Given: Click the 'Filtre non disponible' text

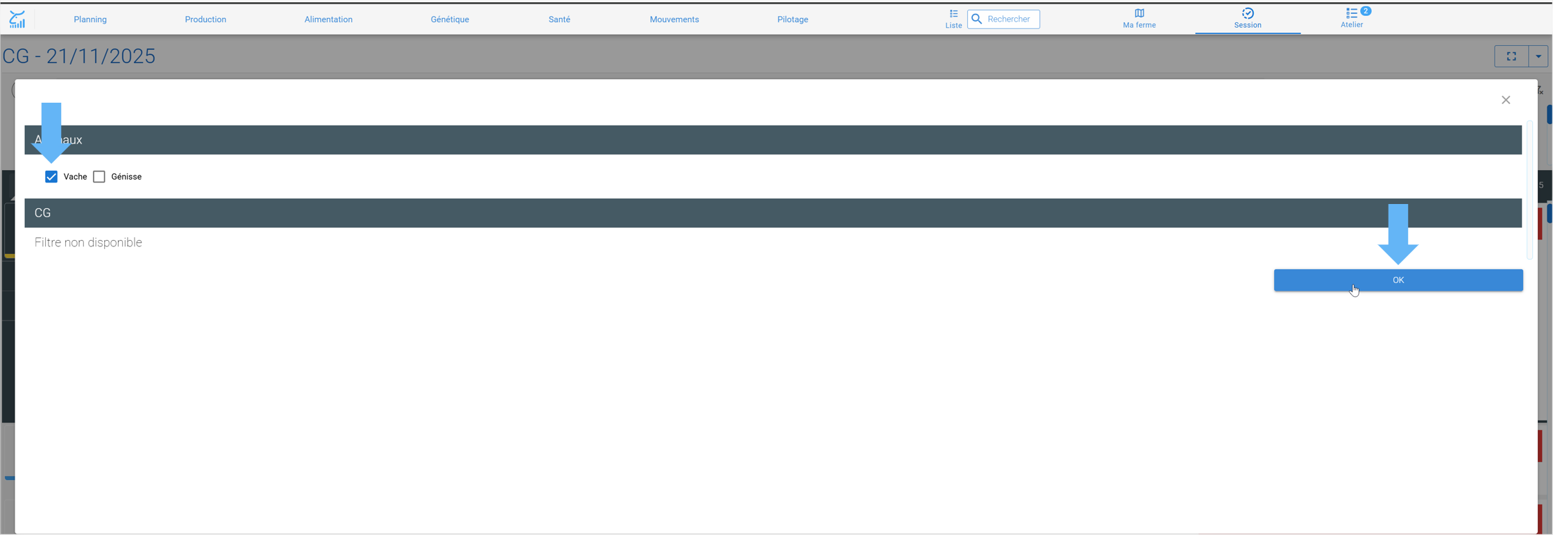Looking at the screenshot, I should point(88,242).
